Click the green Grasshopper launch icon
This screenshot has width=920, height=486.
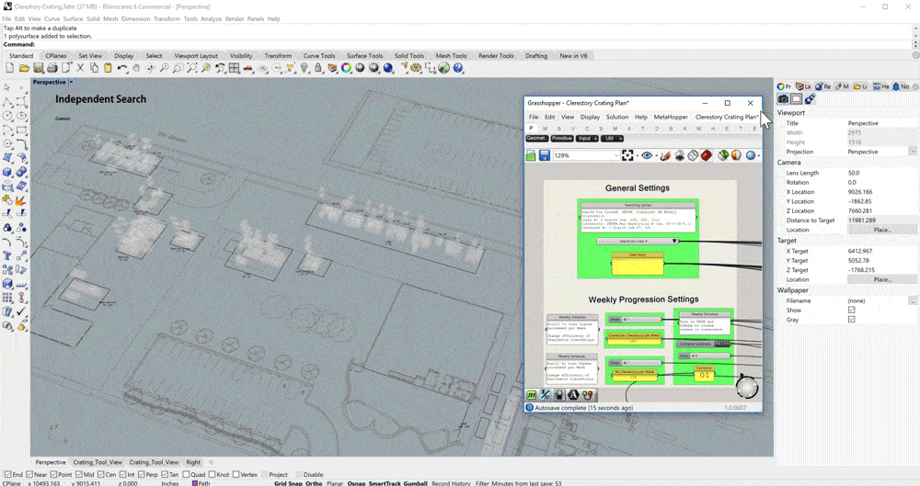[444, 68]
